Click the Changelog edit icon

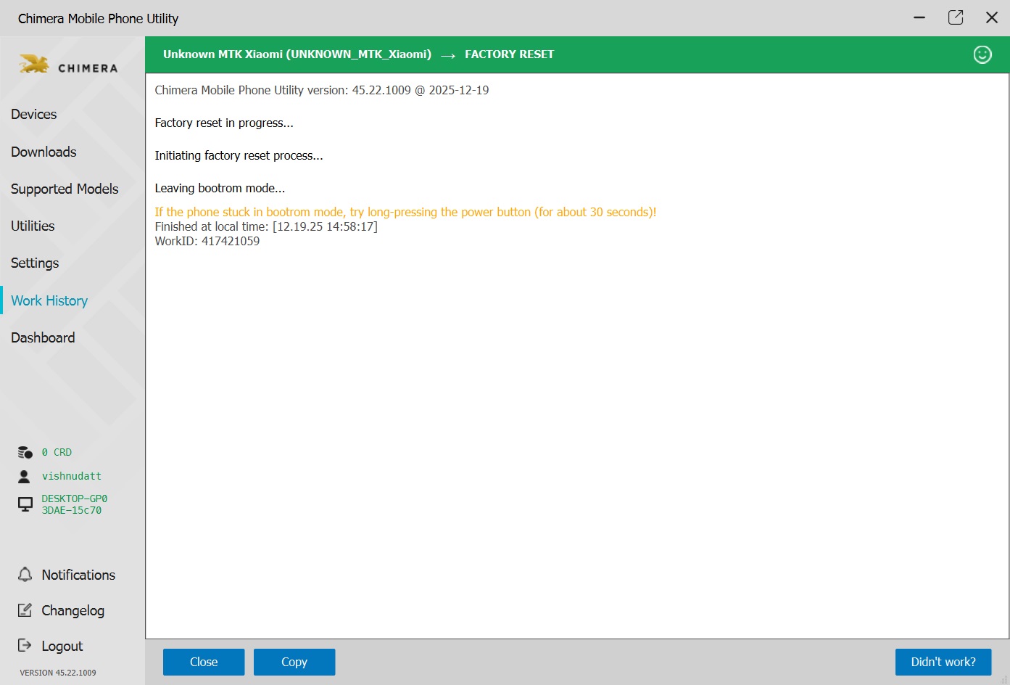(x=25, y=610)
